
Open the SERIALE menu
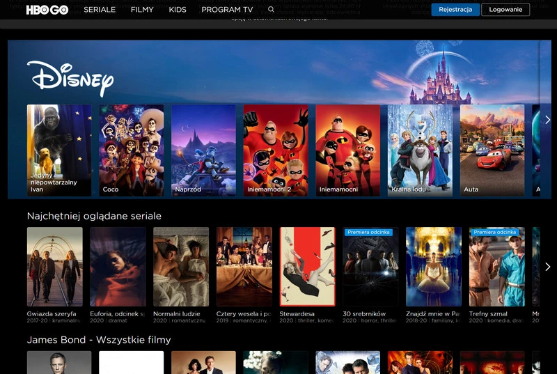[x=100, y=10]
